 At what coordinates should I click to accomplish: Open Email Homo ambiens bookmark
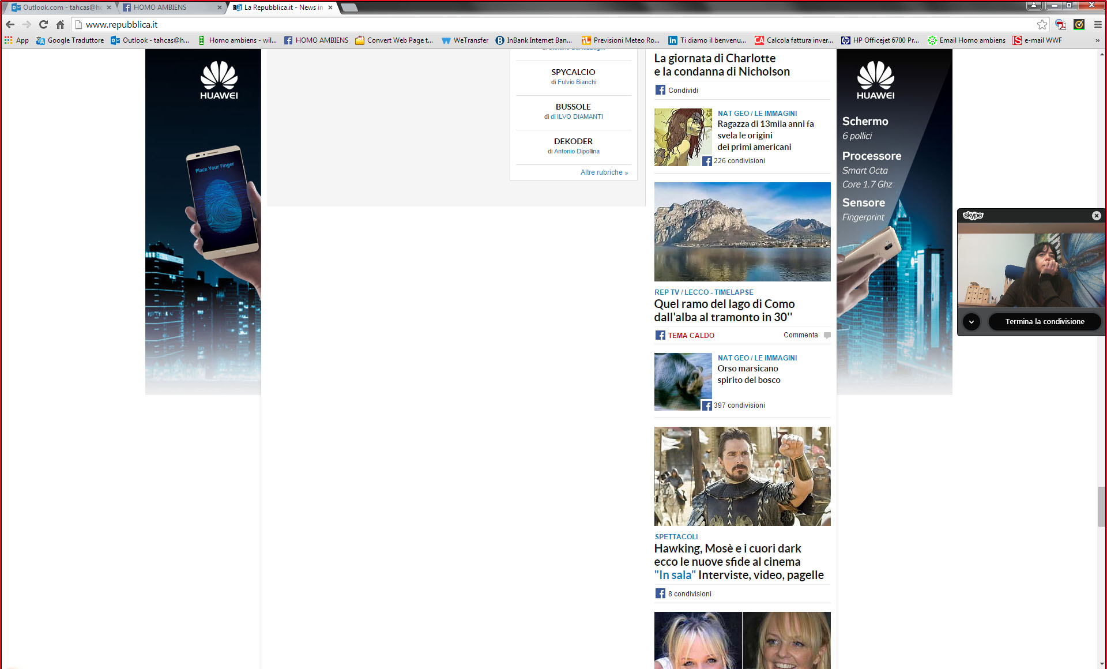[x=967, y=40]
